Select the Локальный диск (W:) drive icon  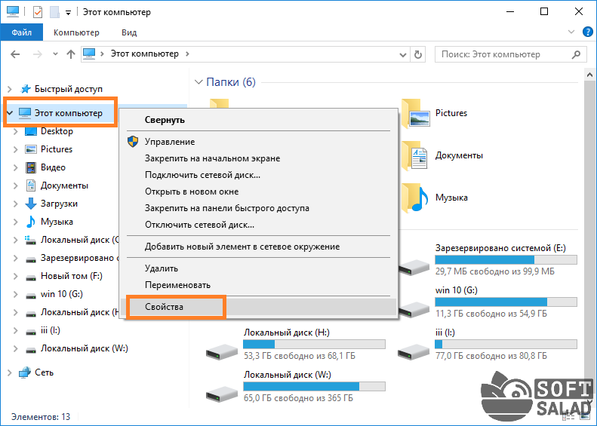(x=222, y=394)
